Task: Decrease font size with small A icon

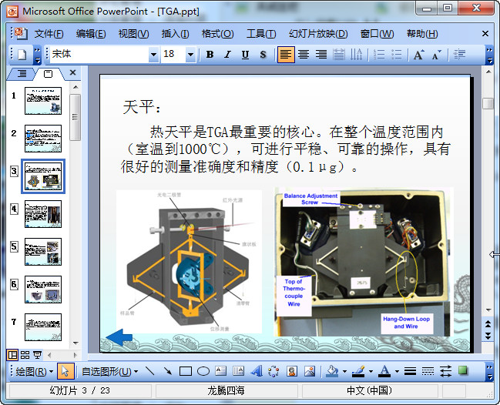Action: point(437,55)
